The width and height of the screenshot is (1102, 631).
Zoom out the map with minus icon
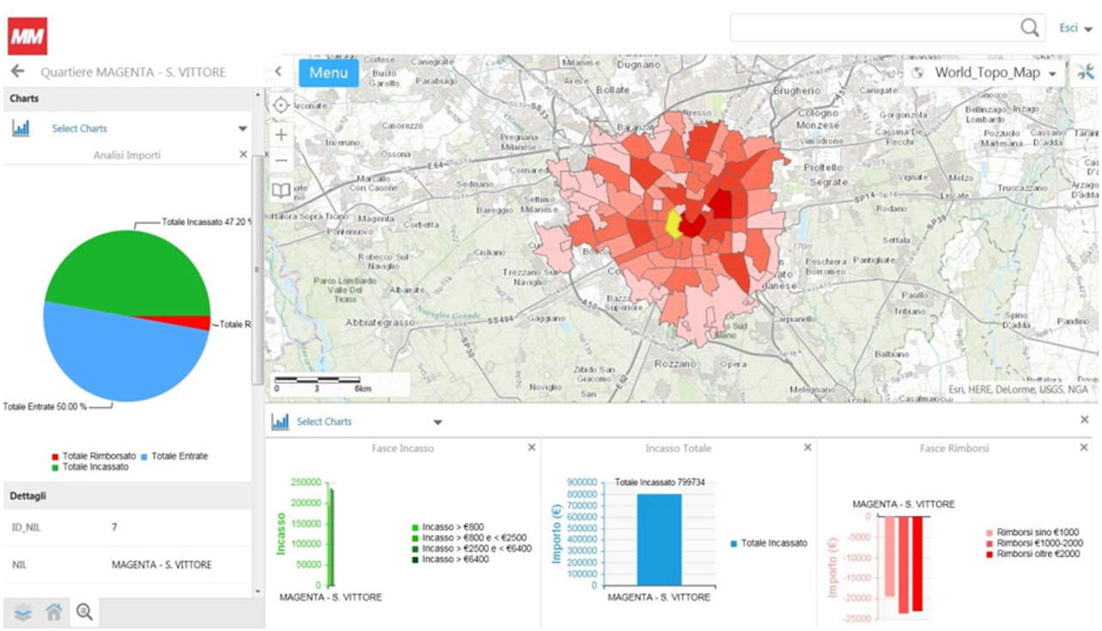[281, 161]
